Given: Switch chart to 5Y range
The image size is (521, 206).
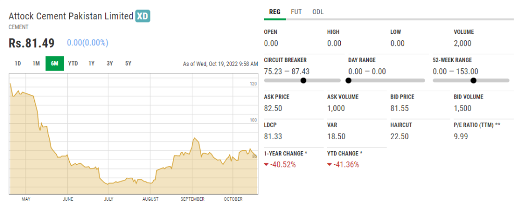Looking at the screenshot, I should click(128, 64).
